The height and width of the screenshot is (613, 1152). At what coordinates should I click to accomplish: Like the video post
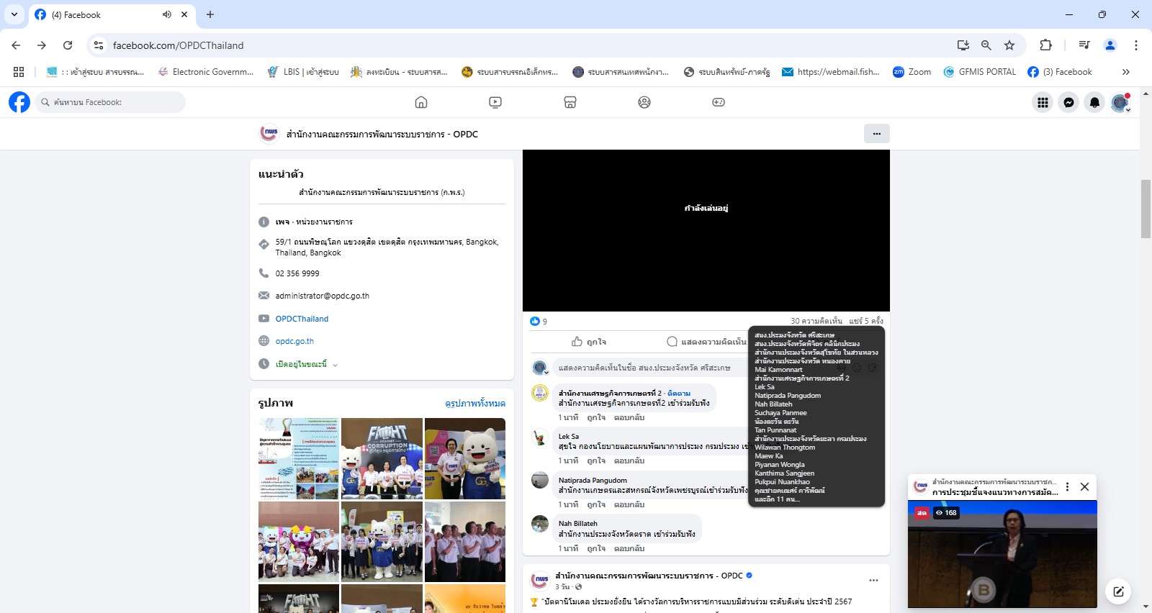click(x=589, y=342)
